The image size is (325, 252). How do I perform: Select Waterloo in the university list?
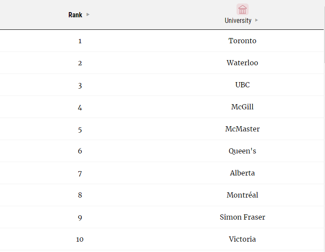pyautogui.click(x=242, y=63)
